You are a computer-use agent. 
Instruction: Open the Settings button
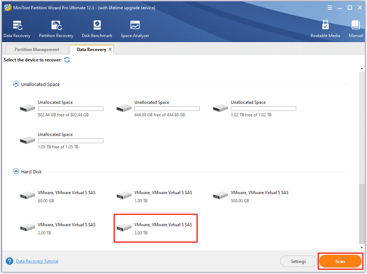point(298,261)
